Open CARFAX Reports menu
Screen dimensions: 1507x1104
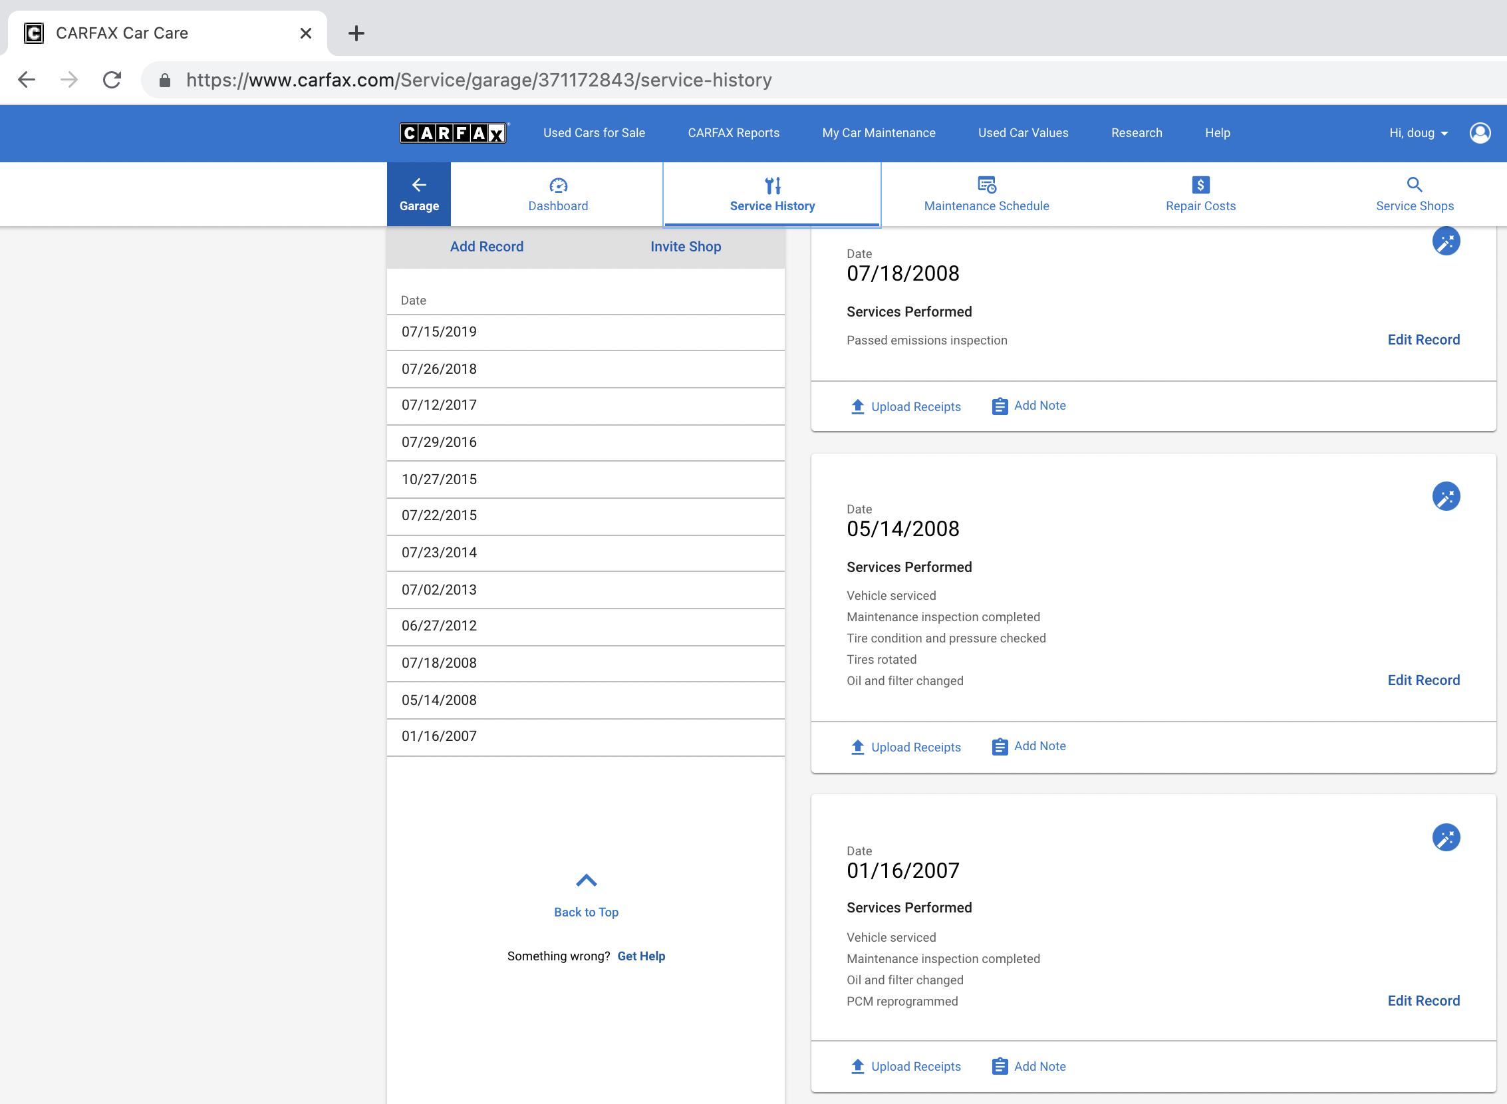point(733,133)
